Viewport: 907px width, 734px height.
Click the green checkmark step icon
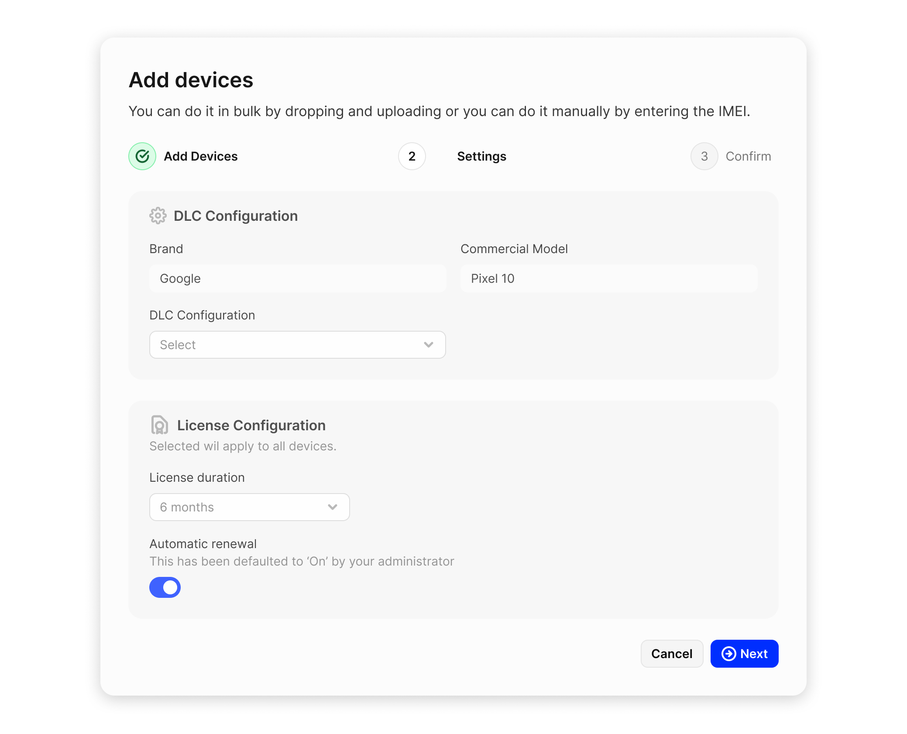pos(142,156)
